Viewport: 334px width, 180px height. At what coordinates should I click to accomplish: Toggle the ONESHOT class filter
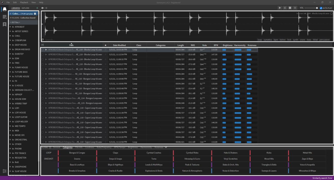49,159
